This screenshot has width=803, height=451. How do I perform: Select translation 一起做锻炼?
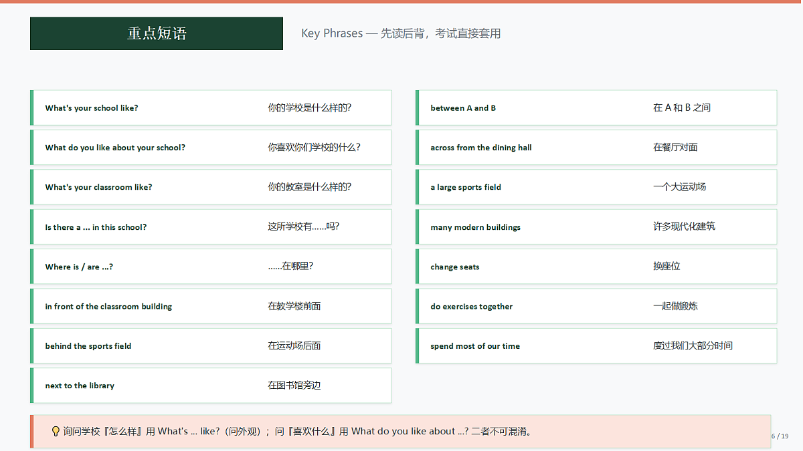coord(675,306)
